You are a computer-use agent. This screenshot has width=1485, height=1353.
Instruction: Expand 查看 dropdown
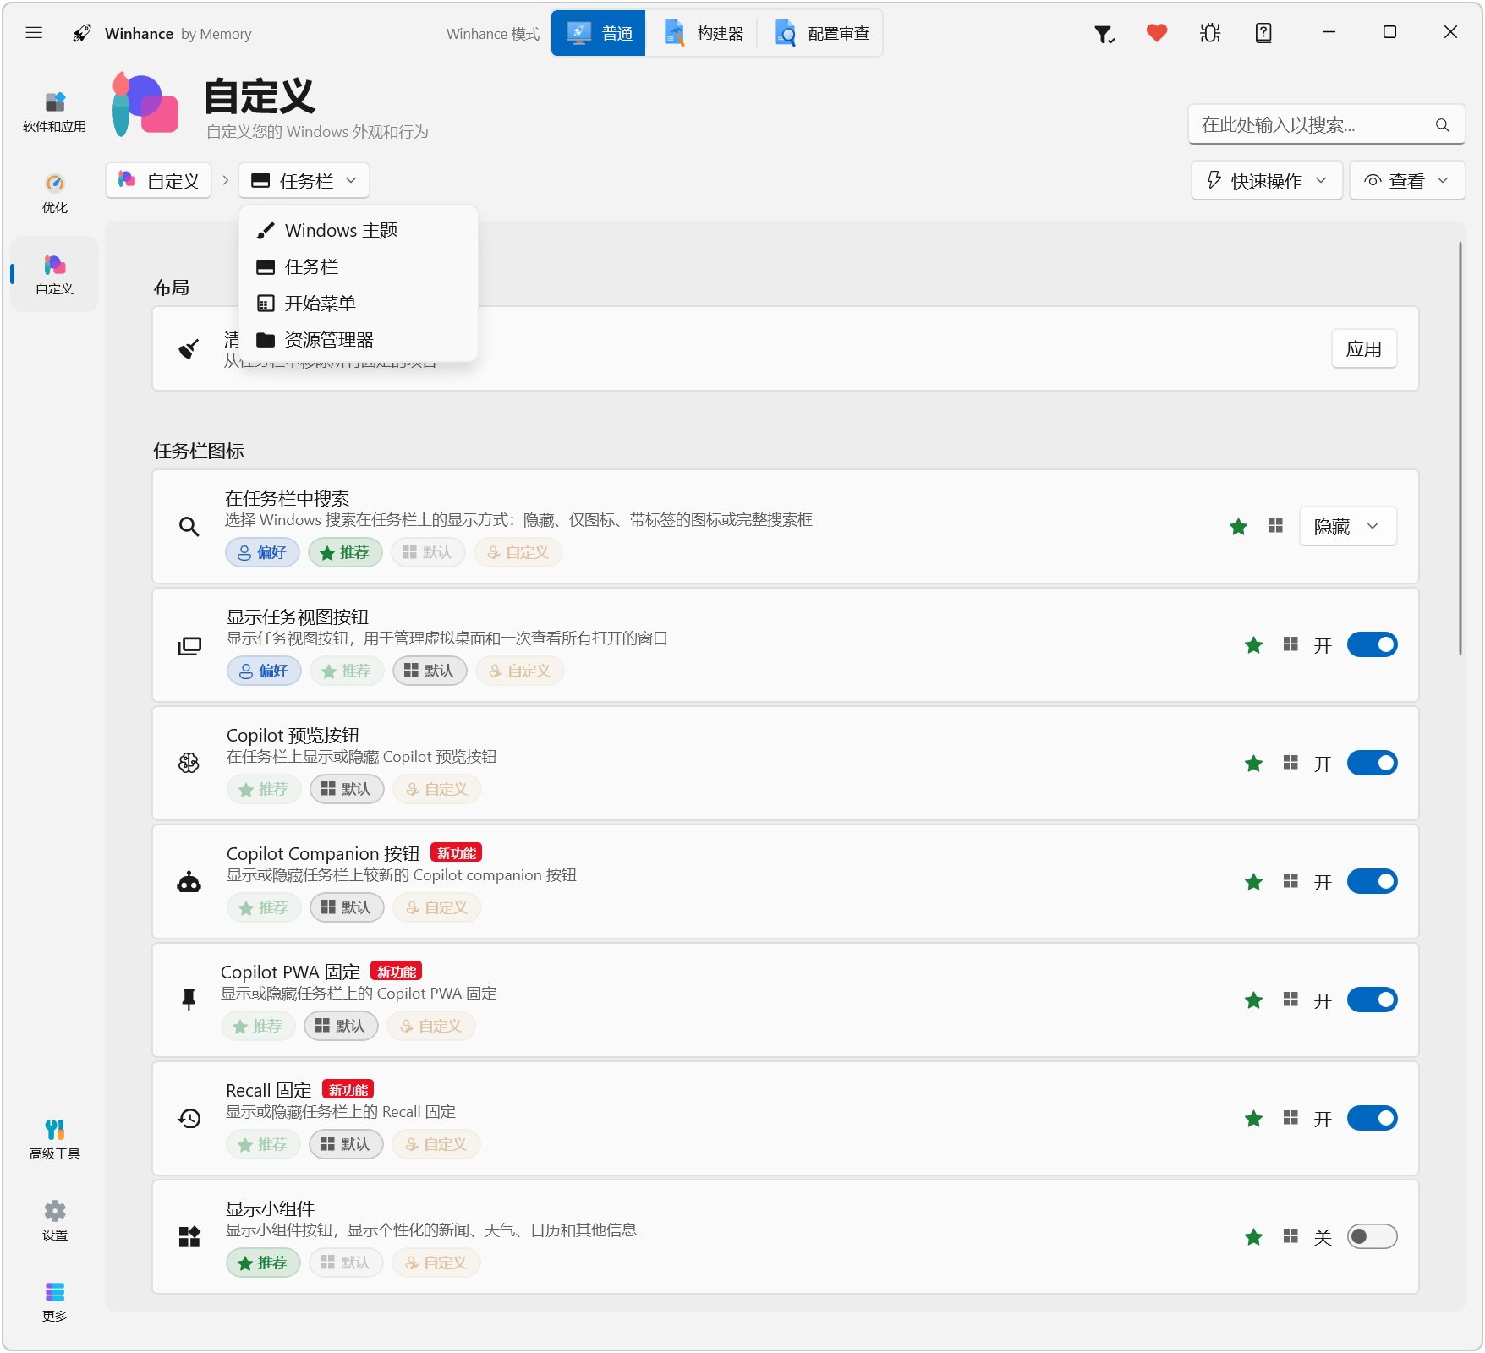pyautogui.click(x=1407, y=181)
